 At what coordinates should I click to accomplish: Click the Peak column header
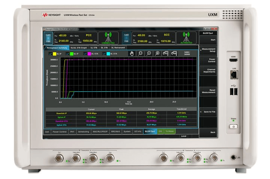click(x=121, y=109)
